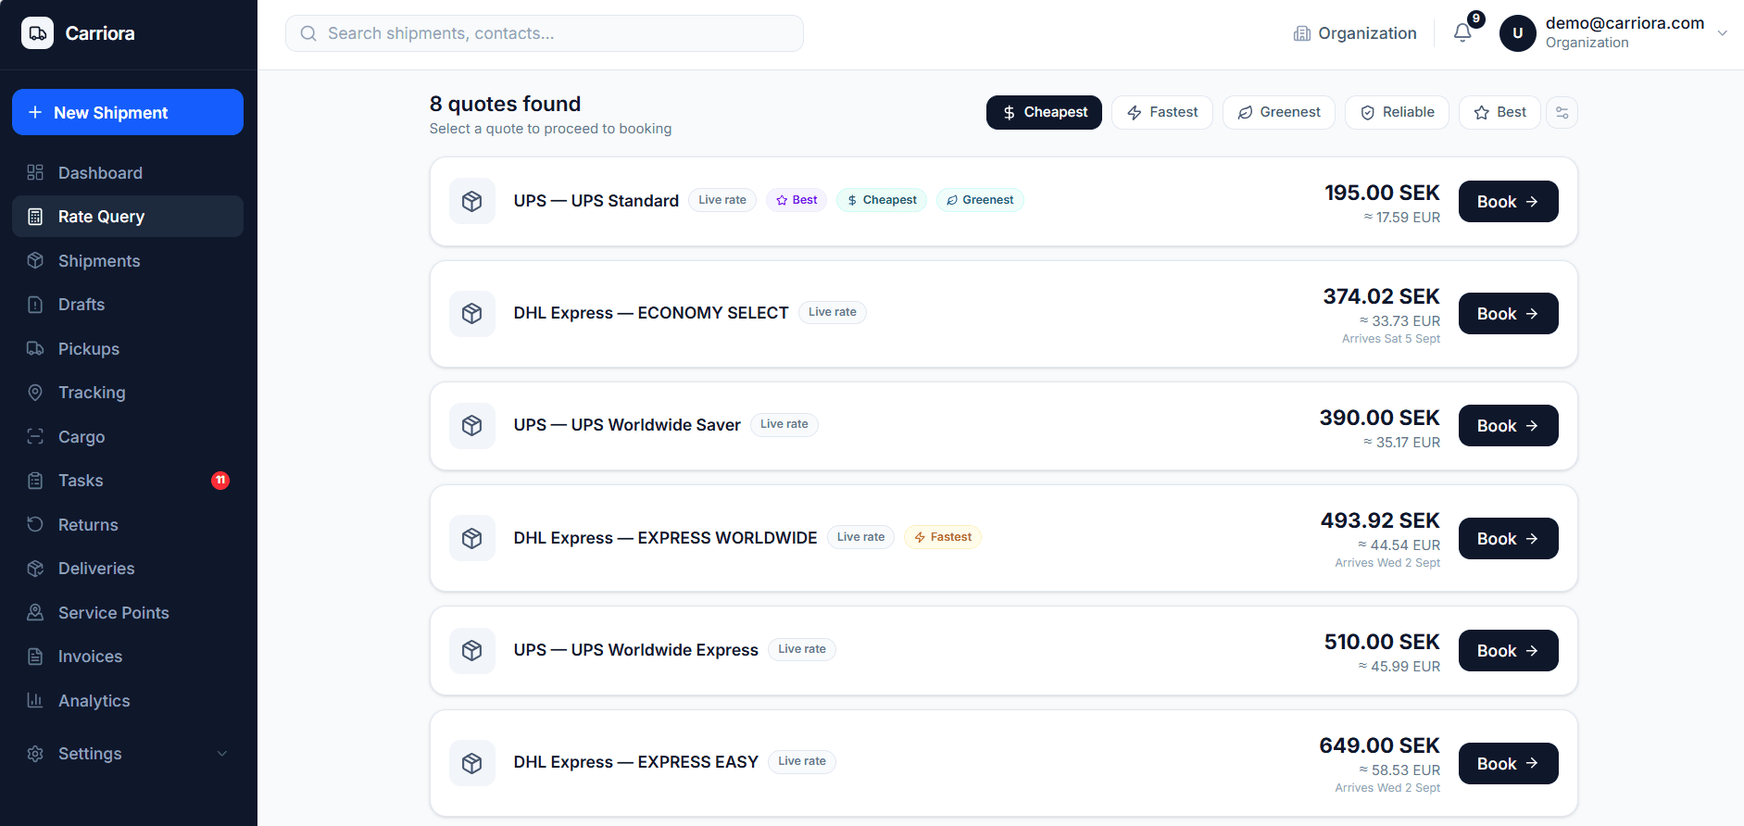Click the package icon of EXPRESS WORLDWIDE quote
The image size is (1744, 826).
tap(472, 538)
